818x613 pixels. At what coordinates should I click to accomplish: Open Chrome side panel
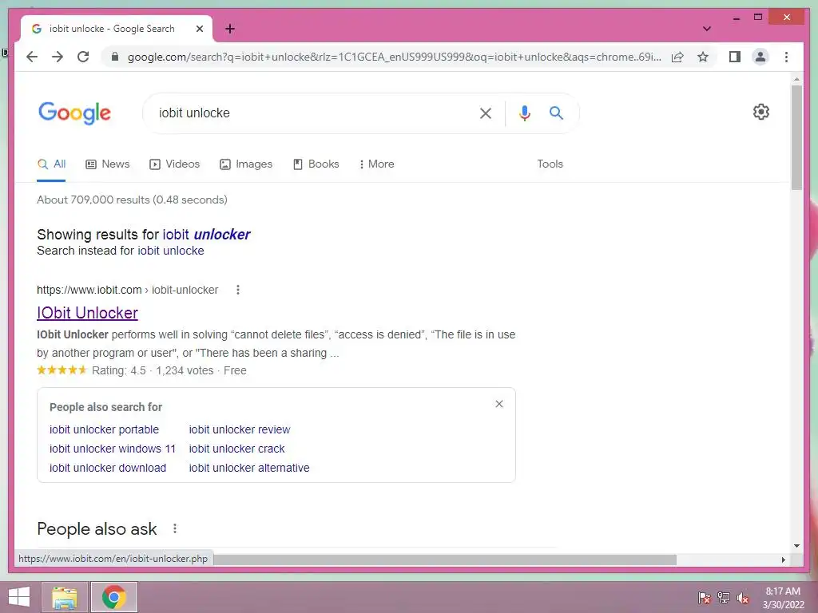pos(735,57)
